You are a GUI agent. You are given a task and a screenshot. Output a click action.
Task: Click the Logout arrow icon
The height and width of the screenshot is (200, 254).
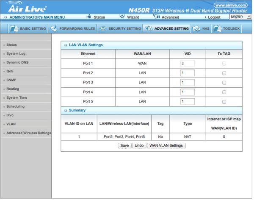point(206,17)
